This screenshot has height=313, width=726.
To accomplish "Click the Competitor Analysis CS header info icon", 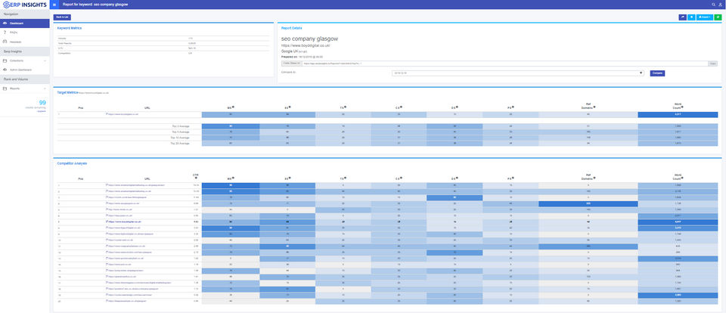I will [x=402, y=178].
